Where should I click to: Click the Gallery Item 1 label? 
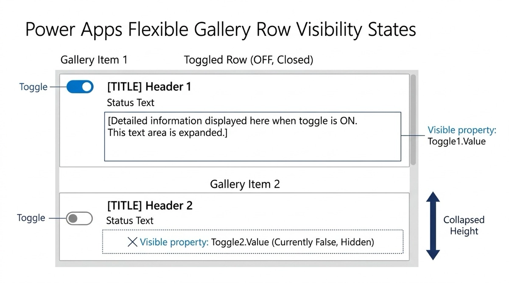tap(94, 60)
